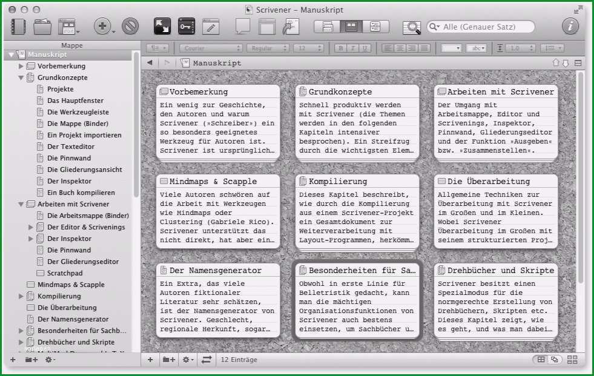Toggle the Binder icon in toolbar
Screen dimensions: 594x376
pos(18,27)
